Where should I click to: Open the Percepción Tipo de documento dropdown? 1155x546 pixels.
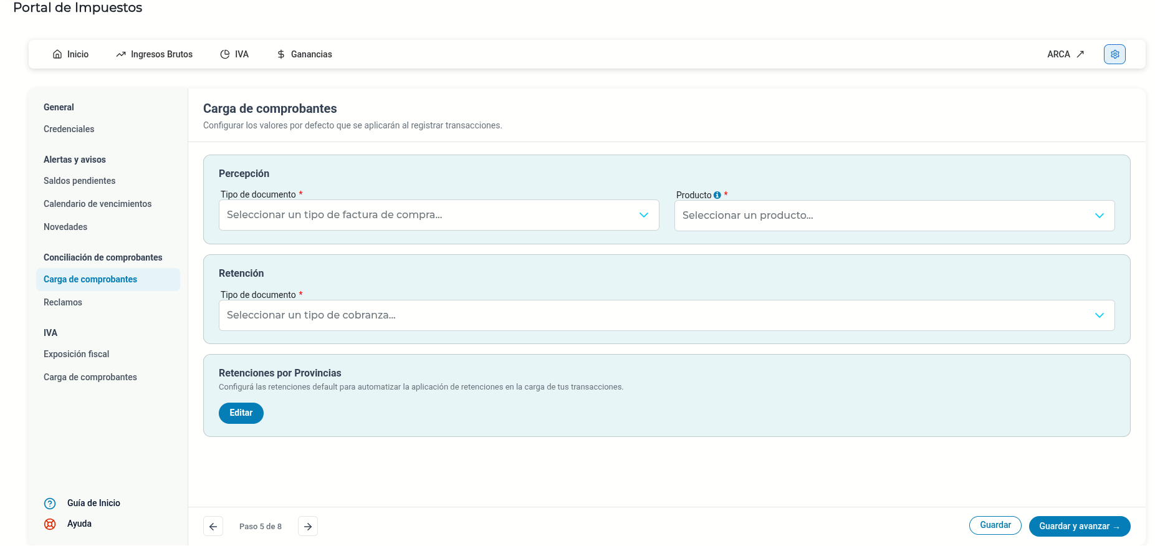439,215
